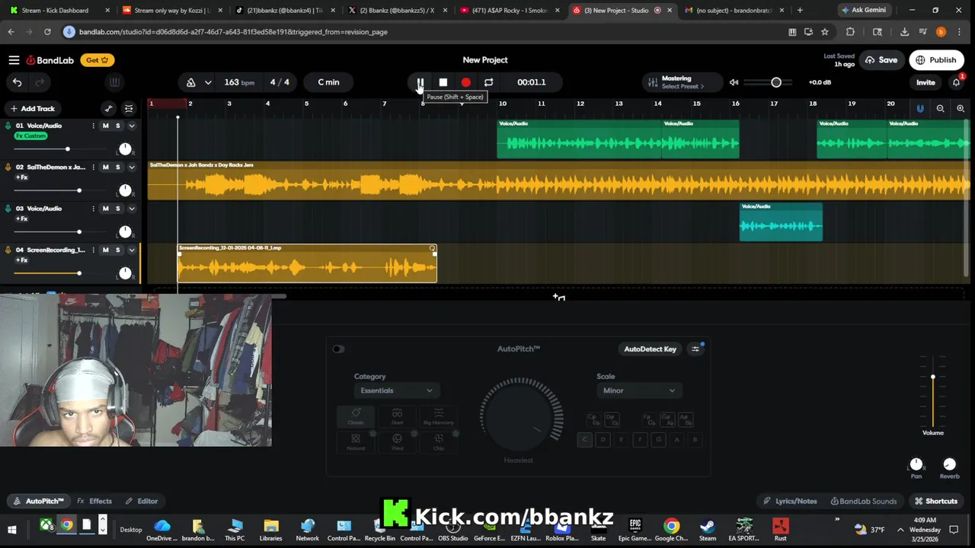Solo track 02 SaiTheDemon
Image resolution: width=975 pixels, height=548 pixels.
[117, 167]
